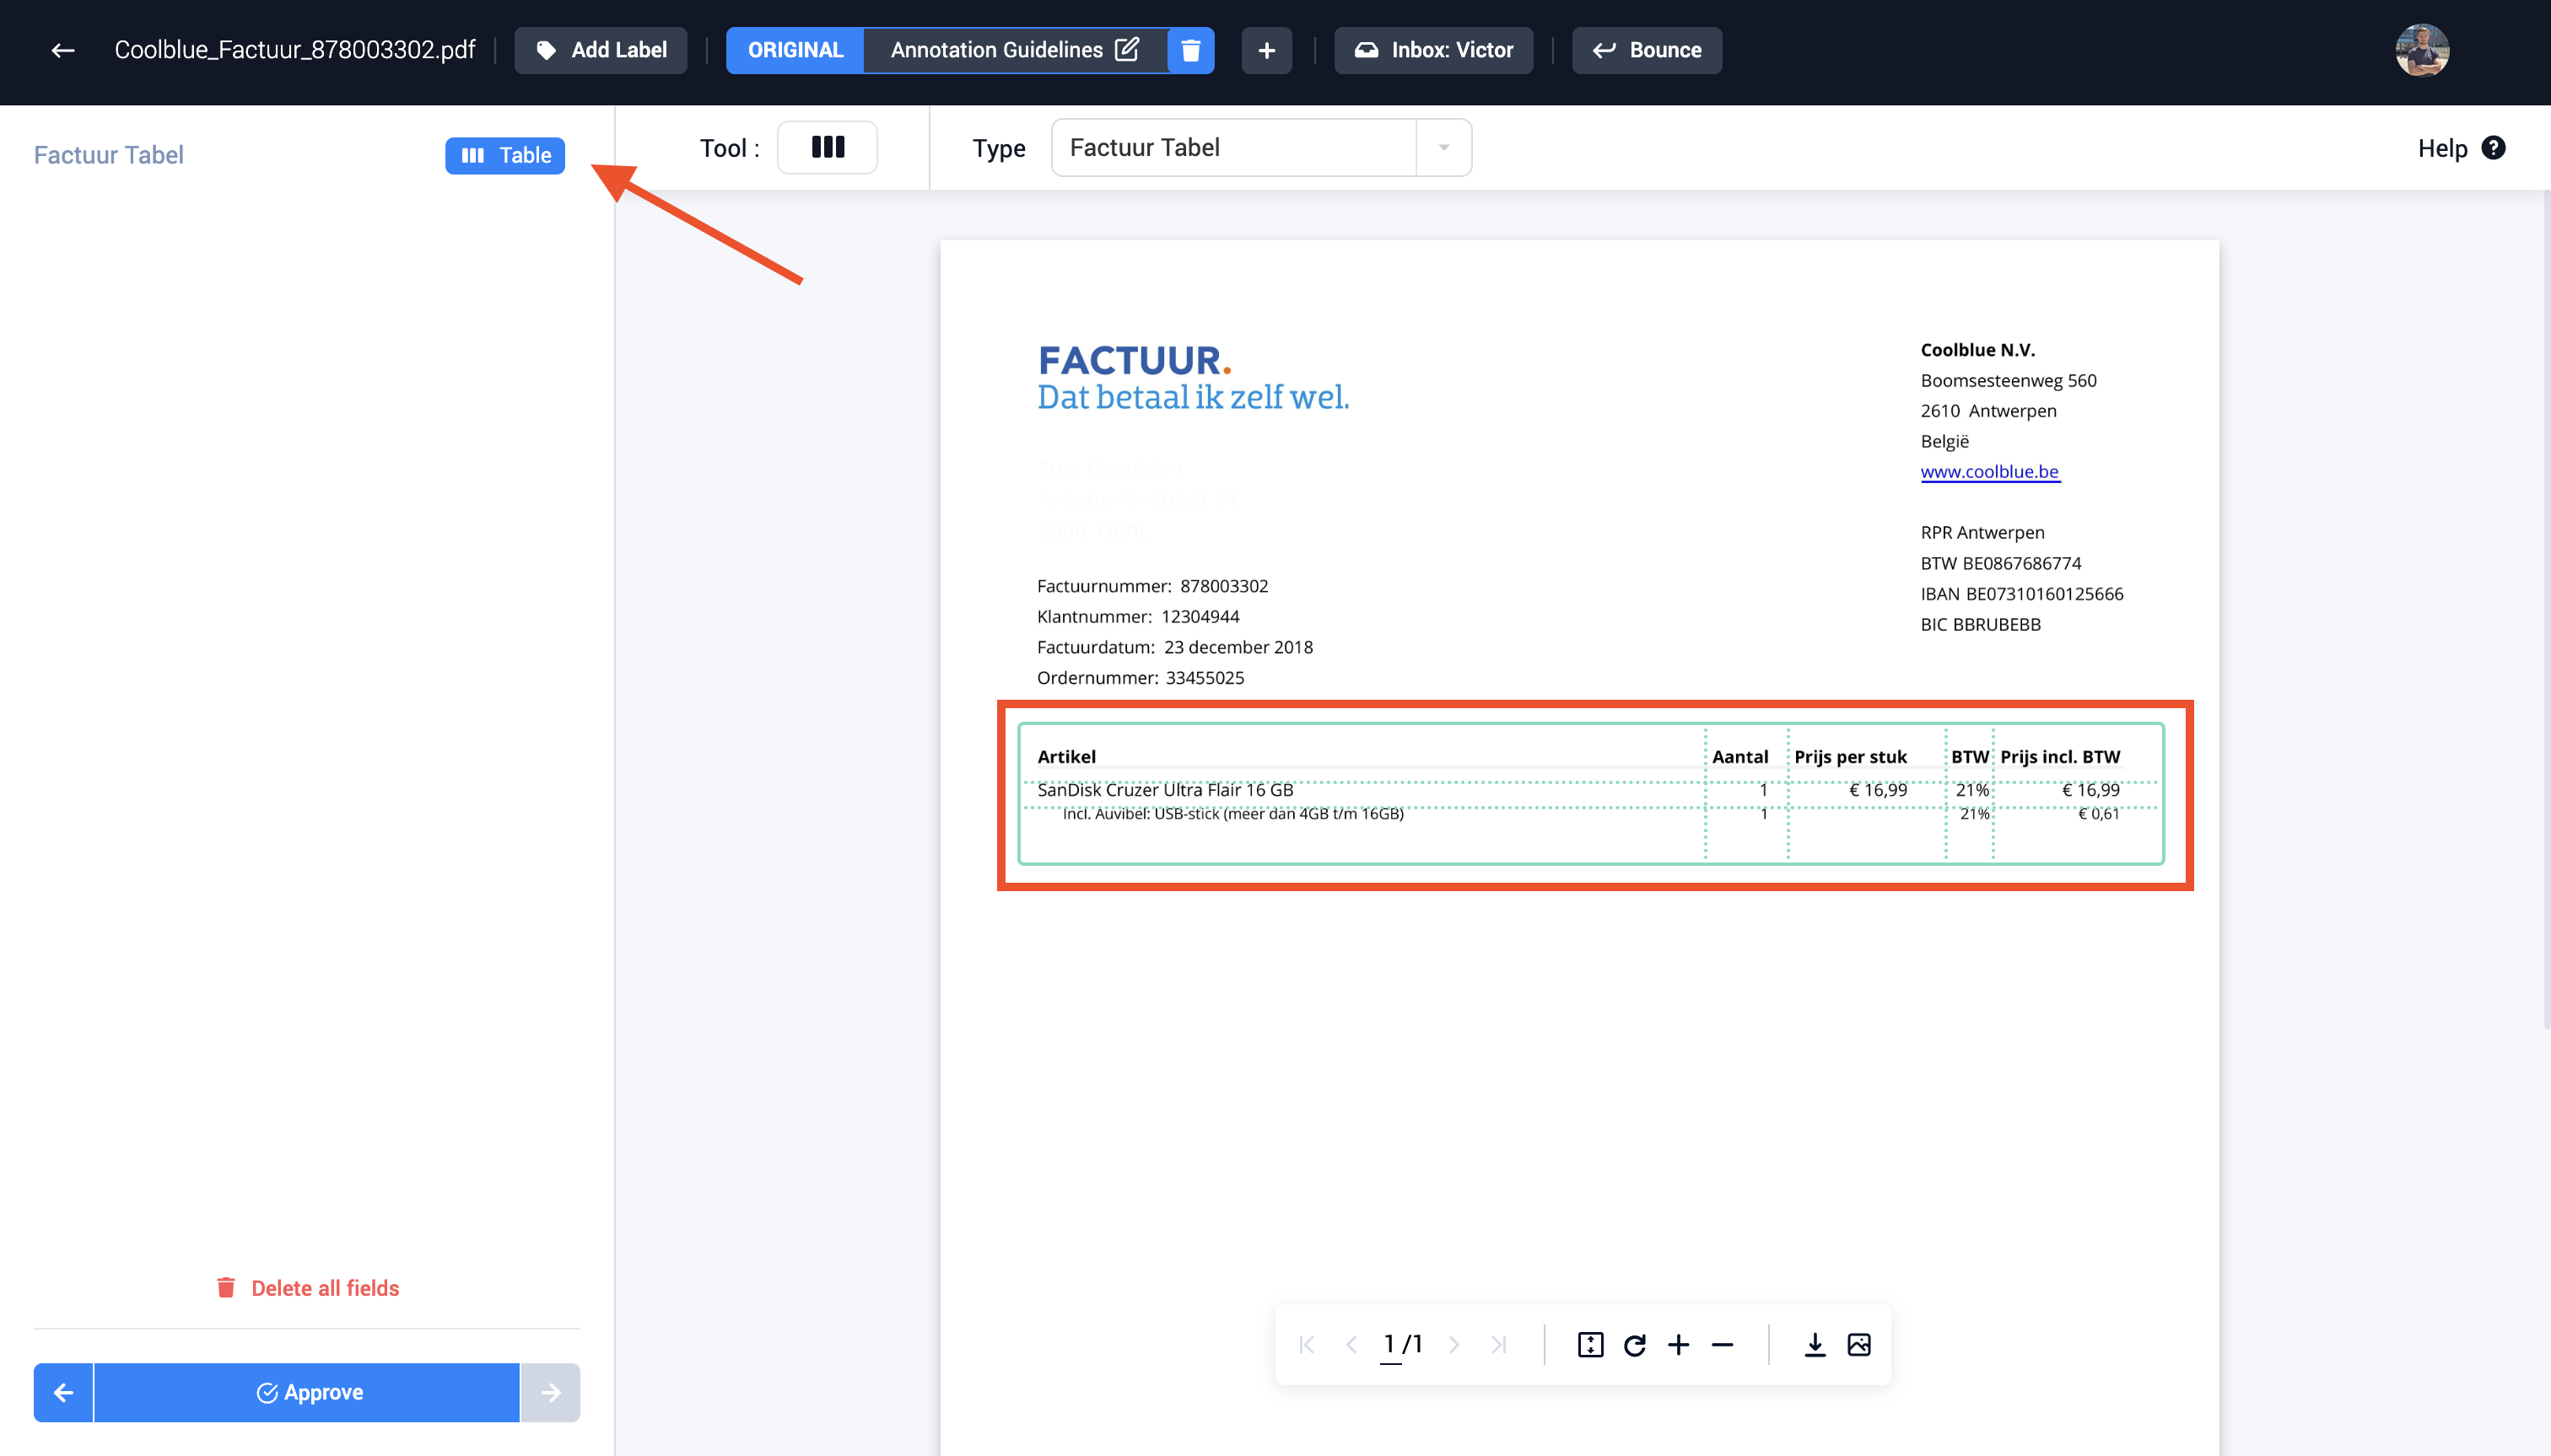Click the Factuurnummer: 878003302 line
This screenshot has width=2551, height=1456.
[1152, 586]
